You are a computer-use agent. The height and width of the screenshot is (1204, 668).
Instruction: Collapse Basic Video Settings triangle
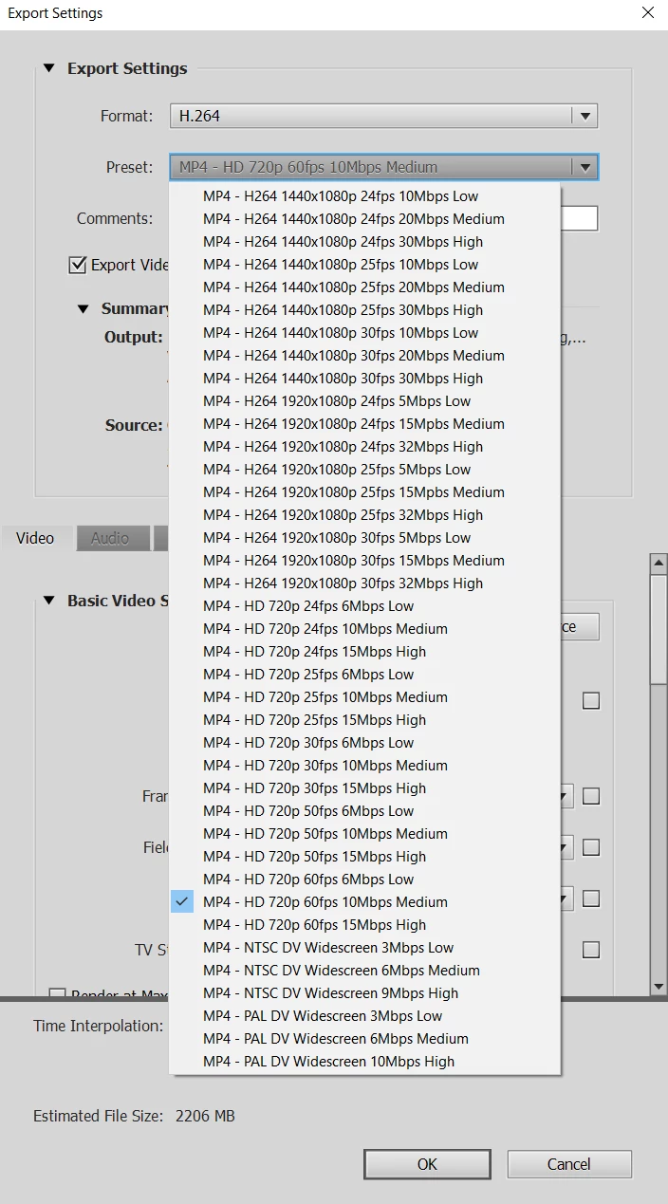(x=49, y=601)
